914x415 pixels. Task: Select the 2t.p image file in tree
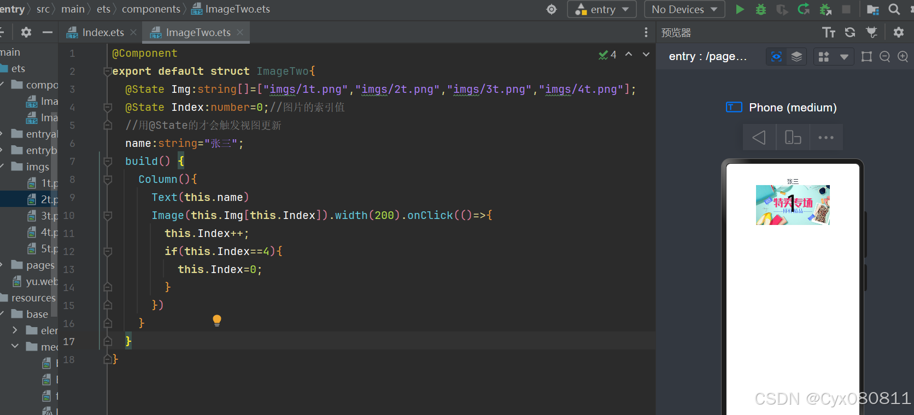pyautogui.click(x=43, y=199)
